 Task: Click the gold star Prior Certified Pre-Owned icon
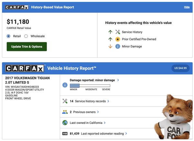(x=118, y=39)
